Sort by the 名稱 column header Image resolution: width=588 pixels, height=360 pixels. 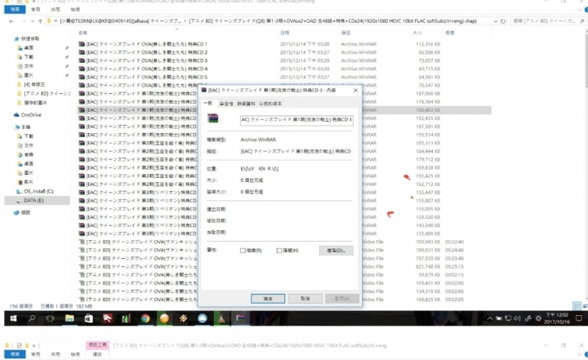pyautogui.click(x=82, y=33)
